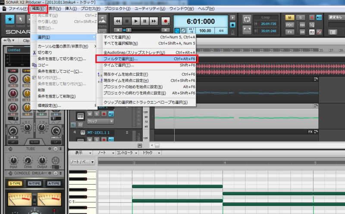Viewport: 345px width, 214px height.
Task: Click the Fast Forward transport button
Action: pyautogui.click(x=154, y=21)
